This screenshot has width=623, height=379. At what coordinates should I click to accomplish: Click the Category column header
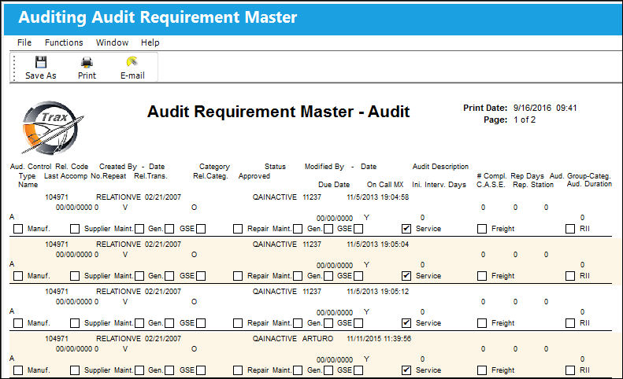coord(214,167)
